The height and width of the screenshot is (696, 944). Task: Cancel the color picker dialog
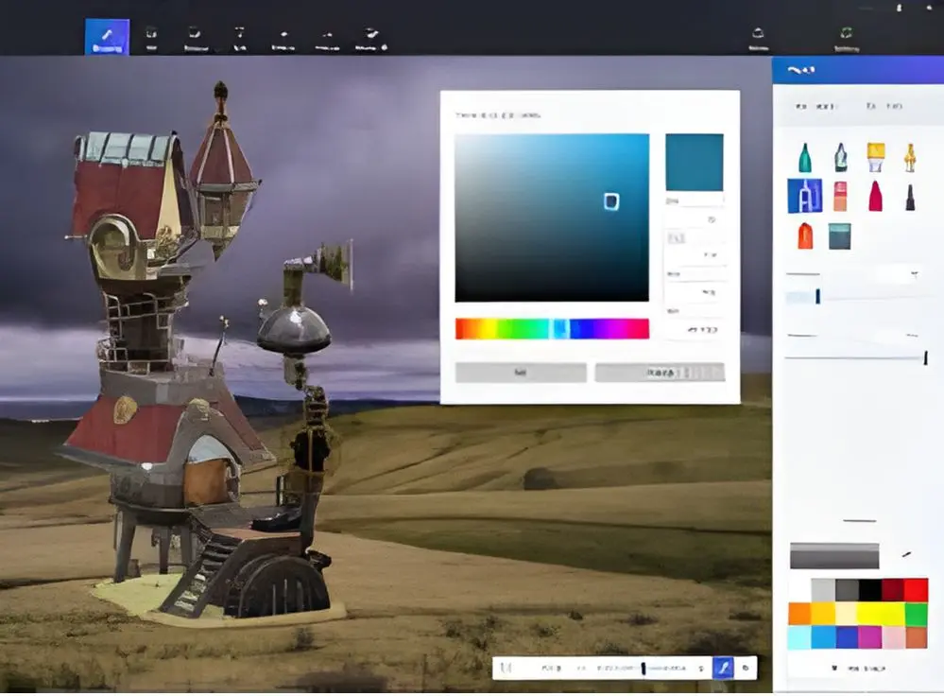click(x=659, y=373)
